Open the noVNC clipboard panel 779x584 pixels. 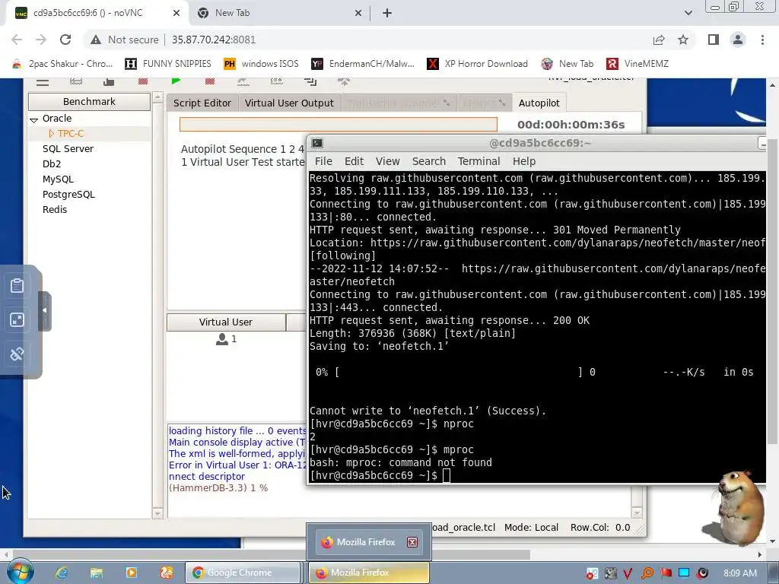pyautogui.click(x=17, y=286)
